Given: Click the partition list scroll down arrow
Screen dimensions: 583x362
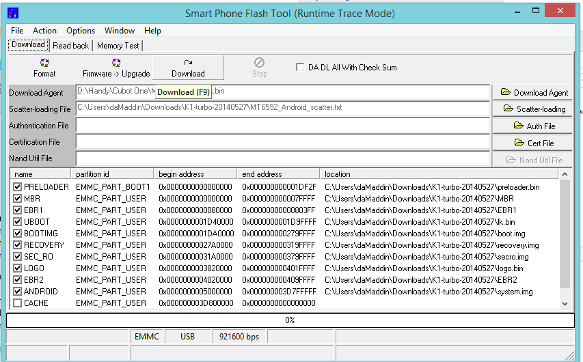Looking at the screenshot, I should (x=565, y=304).
